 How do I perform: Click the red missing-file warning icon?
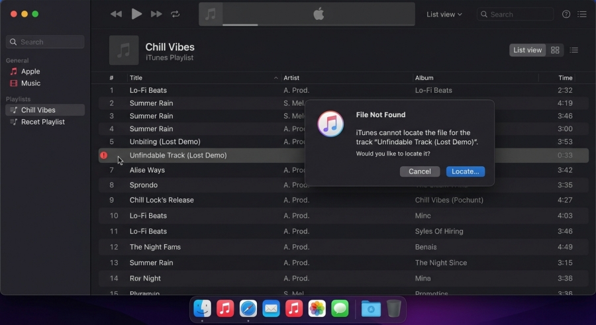pyautogui.click(x=104, y=155)
